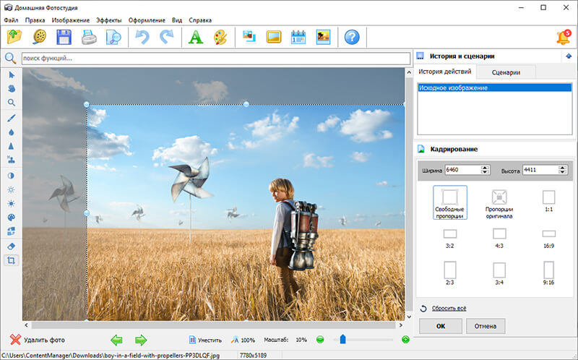Switch to the Сценарии tab
Image resolution: width=578 pixels, height=360 pixels.
pos(506,72)
